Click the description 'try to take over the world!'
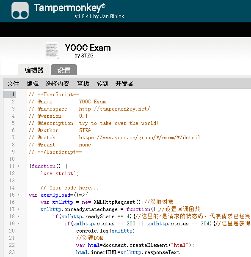This screenshot has width=251, height=257. (x=119, y=123)
